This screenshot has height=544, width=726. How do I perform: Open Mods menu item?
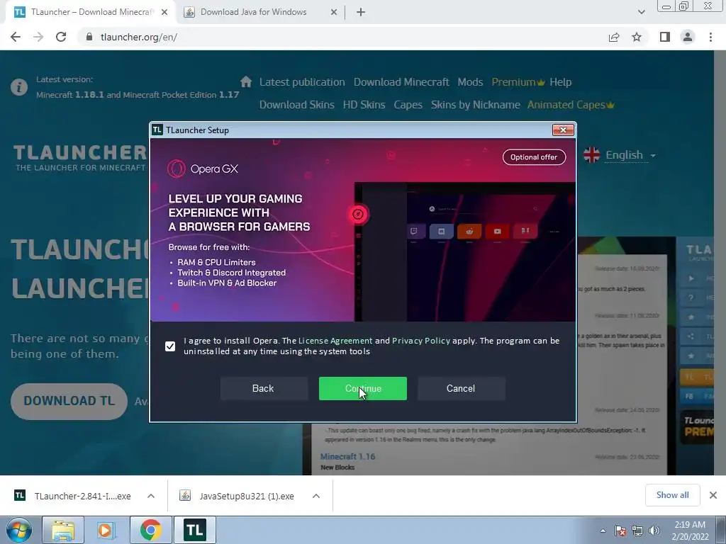coord(470,82)
